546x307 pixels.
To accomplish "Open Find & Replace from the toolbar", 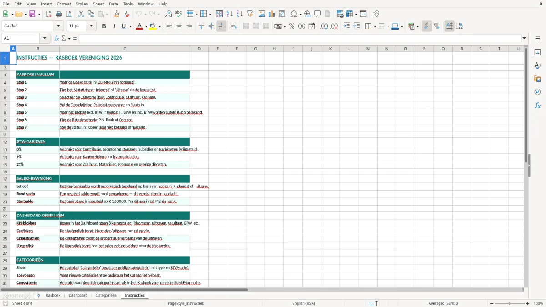I will coord(168,14).
